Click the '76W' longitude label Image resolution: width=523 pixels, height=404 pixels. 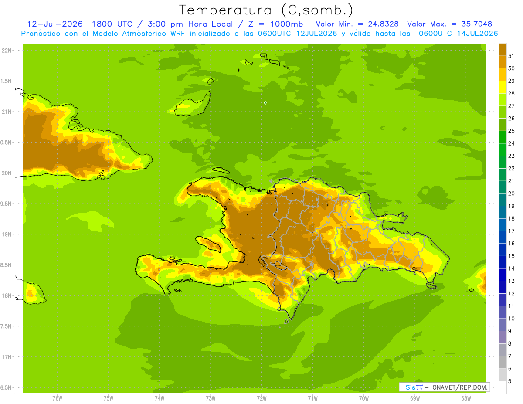tap(57, 398)
